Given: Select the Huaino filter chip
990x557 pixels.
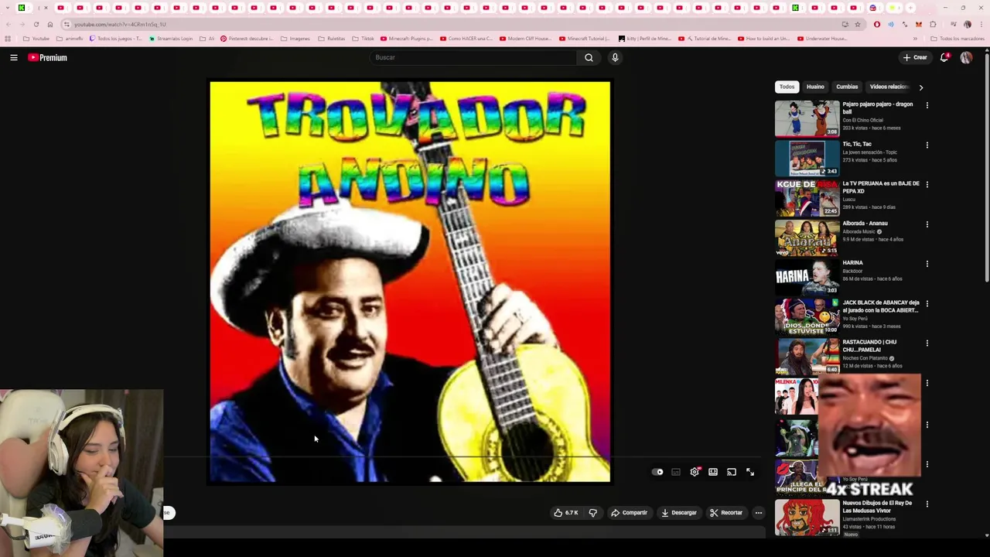Looking at the screenshot, I should click(x=815, y=87).
